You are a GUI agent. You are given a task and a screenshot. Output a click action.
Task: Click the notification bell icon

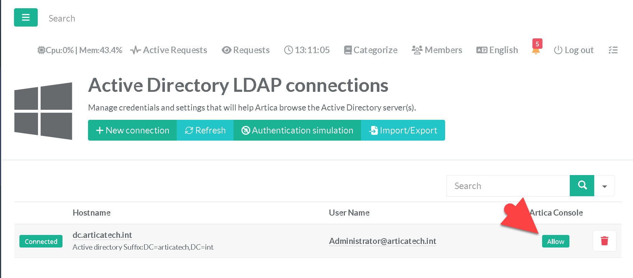point(536,51)
